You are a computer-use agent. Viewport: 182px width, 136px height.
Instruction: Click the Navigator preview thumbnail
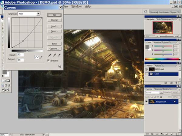[x=163, y=27]
